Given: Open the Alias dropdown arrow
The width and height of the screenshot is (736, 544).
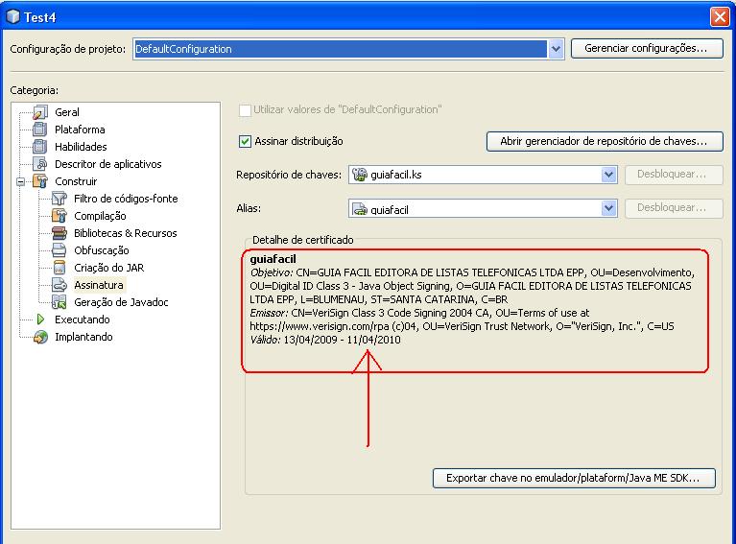Looking at the screenshot, I should tap(608, 208).
